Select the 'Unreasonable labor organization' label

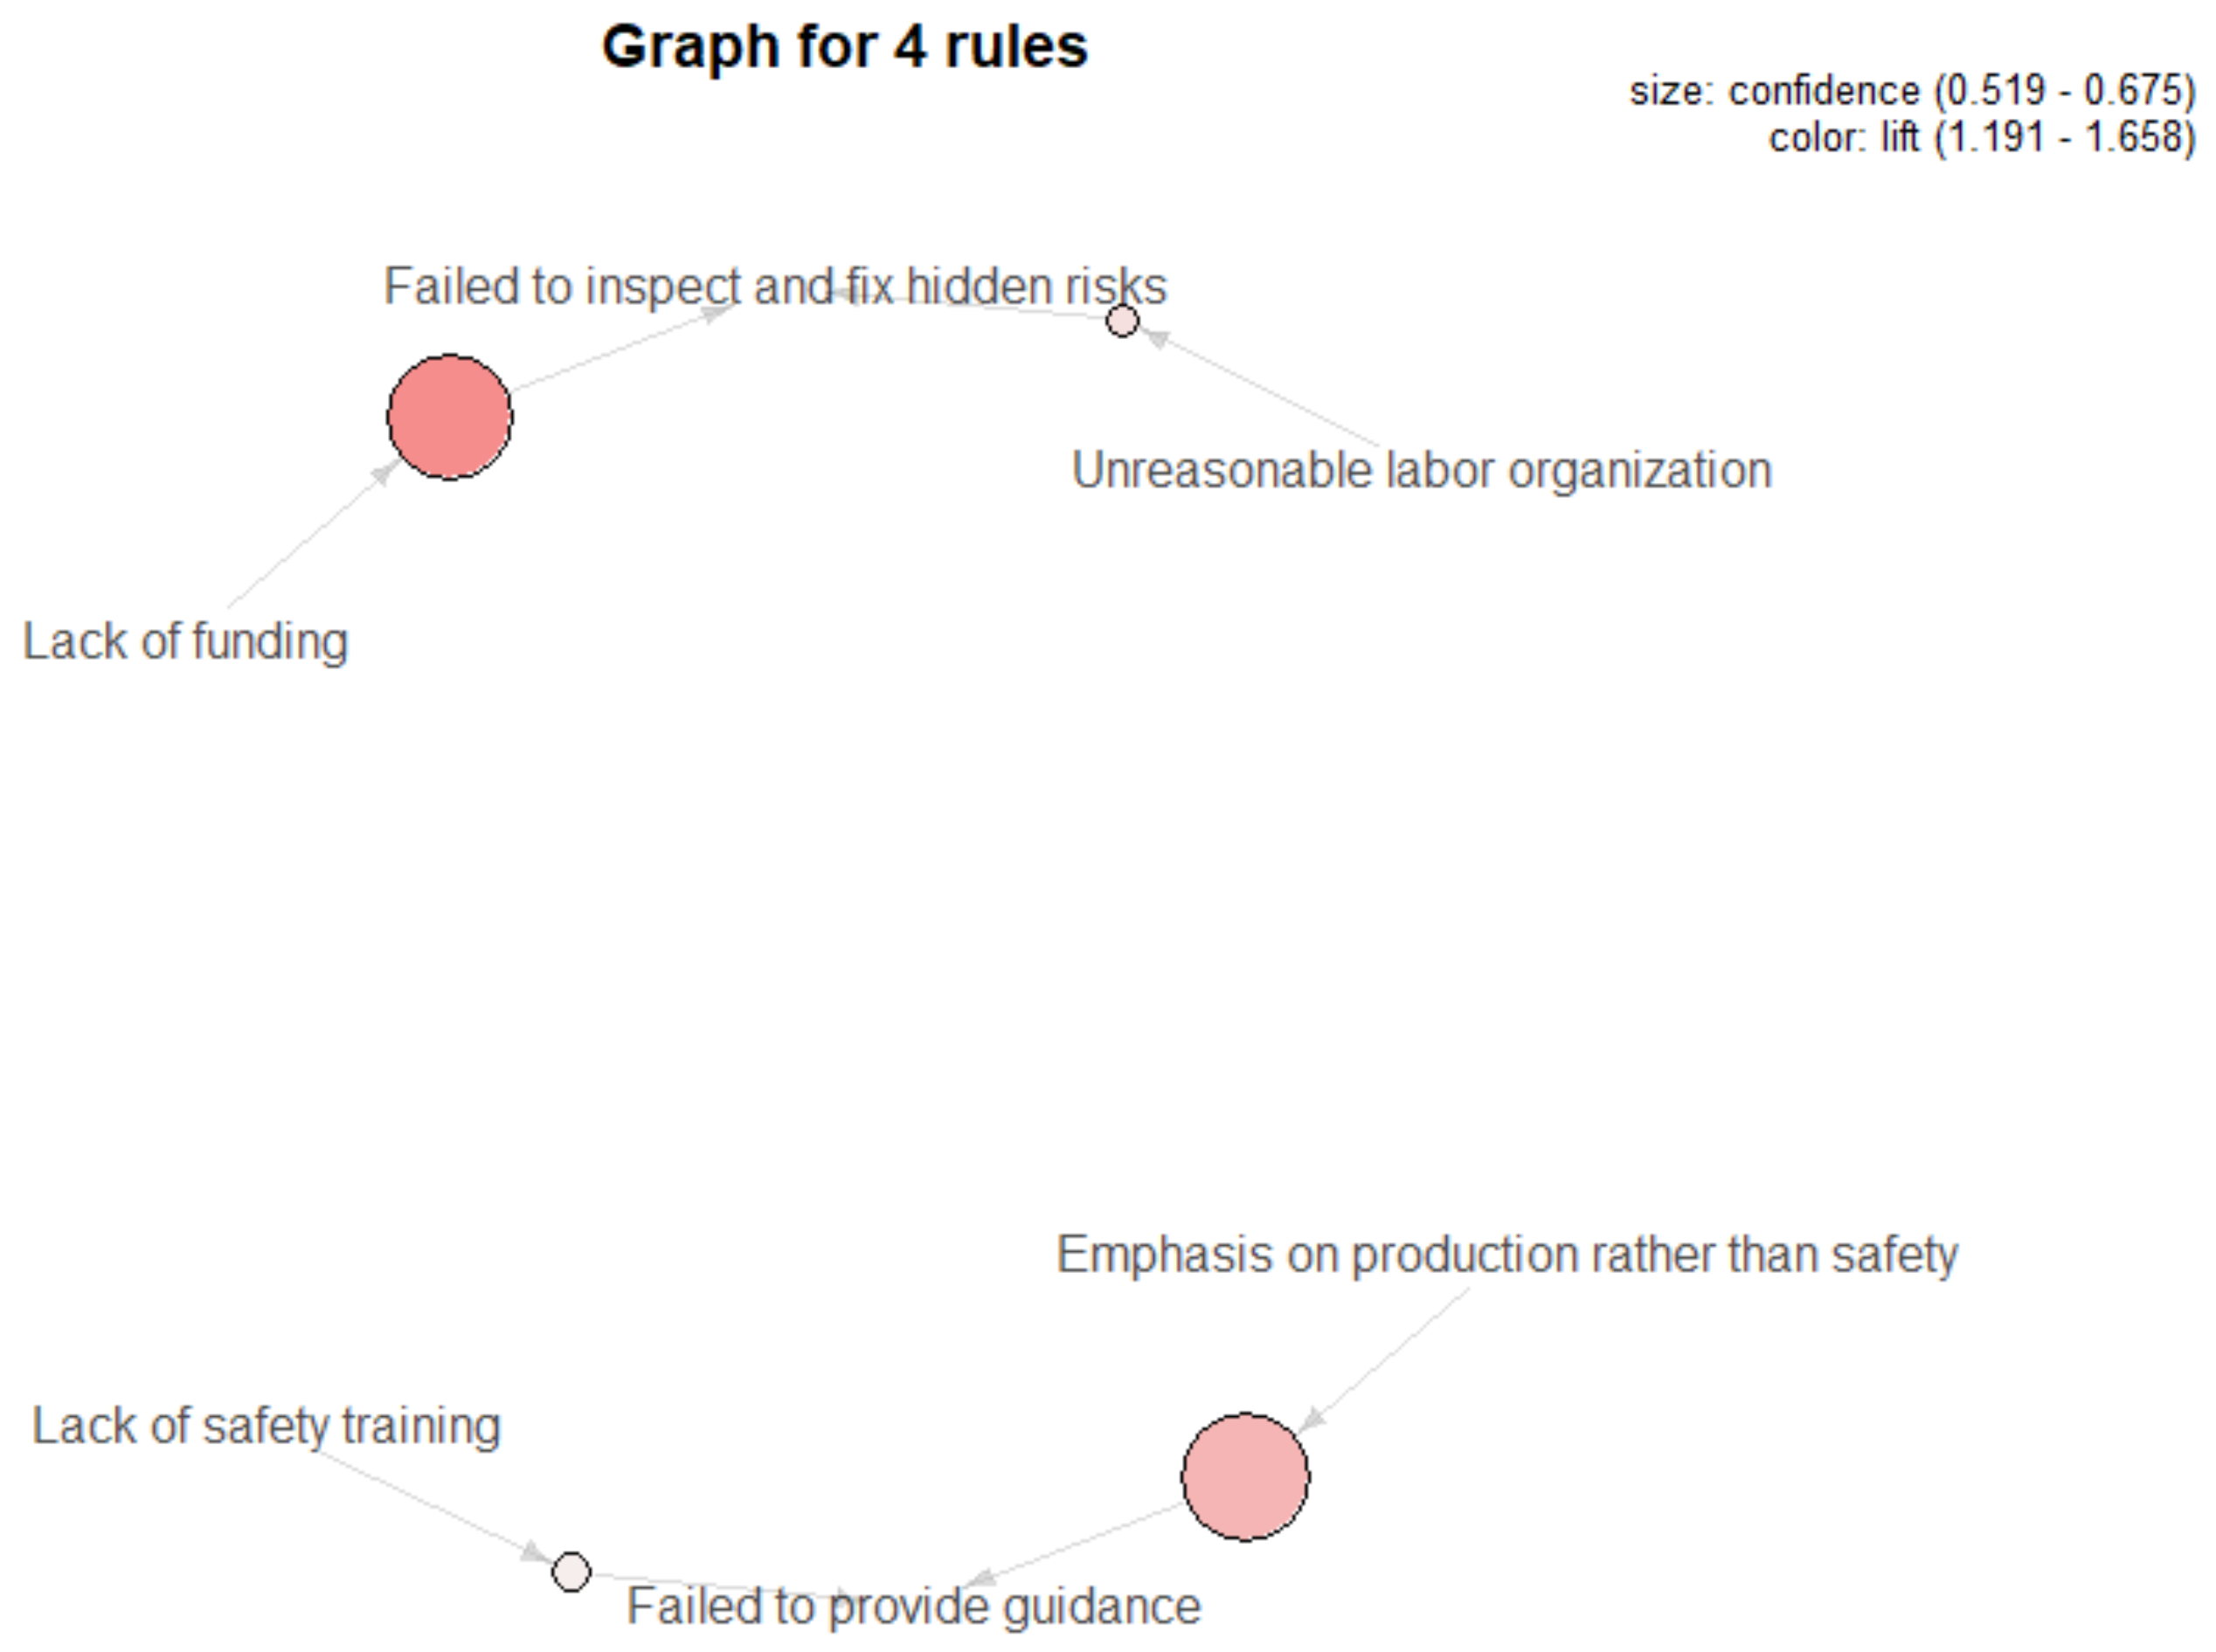pos(1421,470)
